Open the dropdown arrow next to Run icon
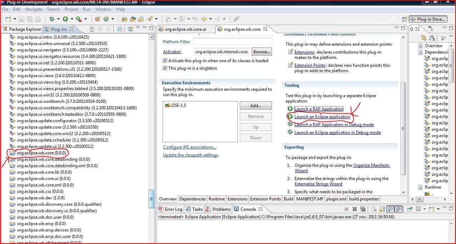Viewport: 456px width, 244px height. pos(71,19)
